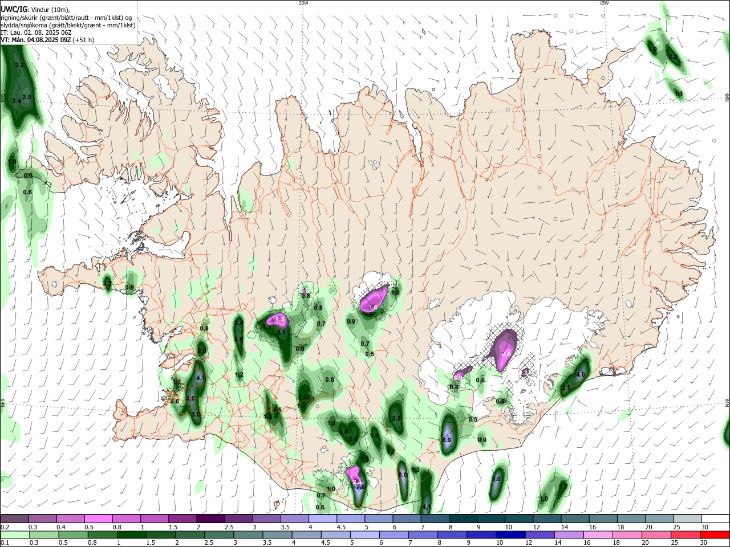Select the valid time 'VT: Mán. 04.08.2025 09Z (+51 h)'
The width and height of the screenshot is (730, 547).
[x=47, y=40]
